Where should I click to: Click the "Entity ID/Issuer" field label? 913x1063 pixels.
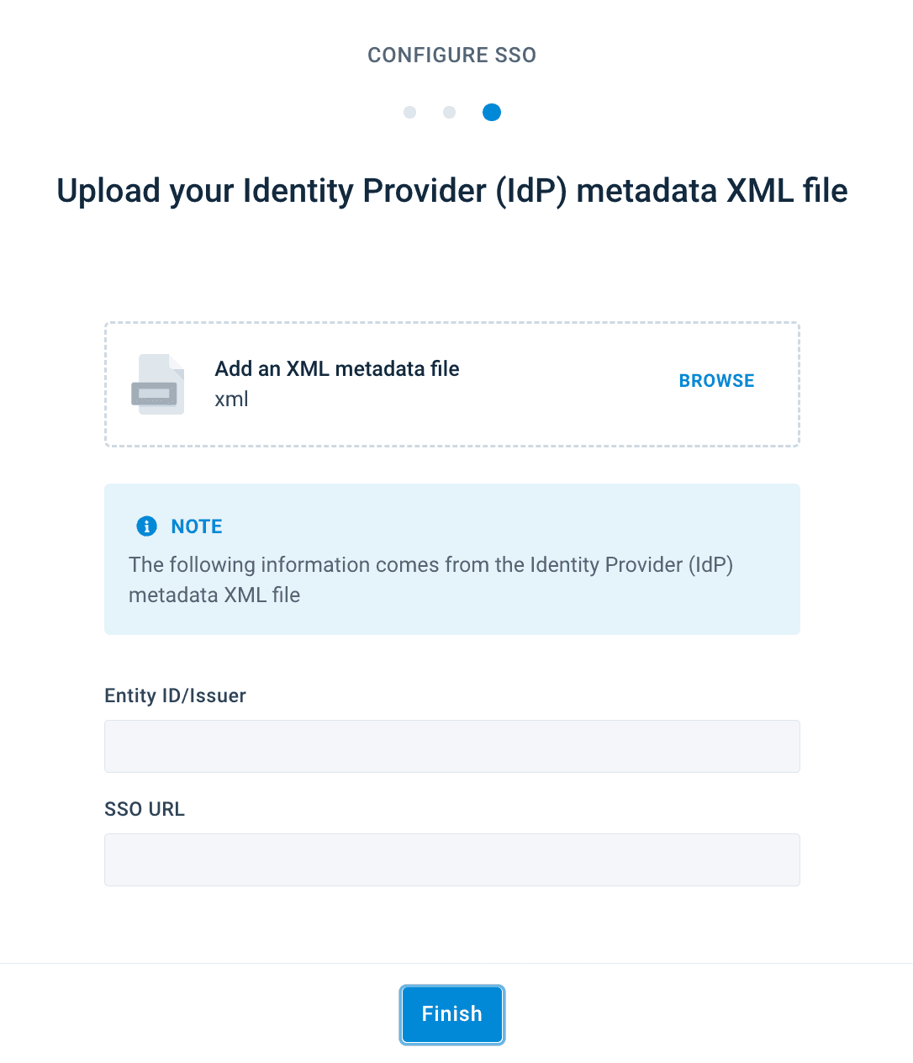pyautogui.click(x=175, y=695)
